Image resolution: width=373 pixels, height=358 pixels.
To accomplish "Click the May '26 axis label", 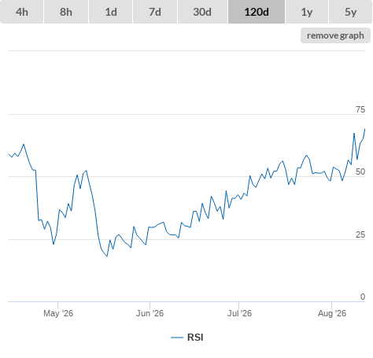I will click(58, 313).
